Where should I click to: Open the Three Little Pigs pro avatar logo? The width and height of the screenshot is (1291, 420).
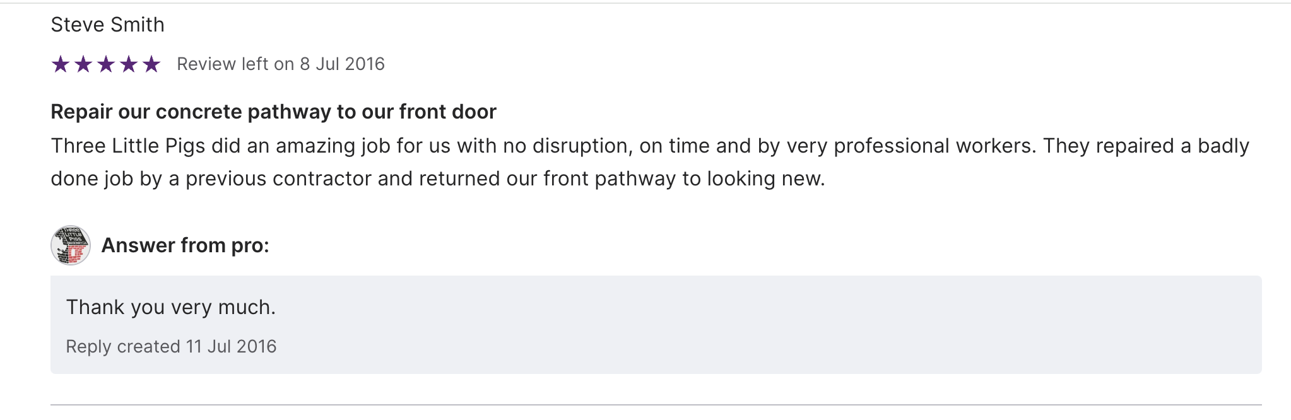pyautogui.click(x=71, y=245)
